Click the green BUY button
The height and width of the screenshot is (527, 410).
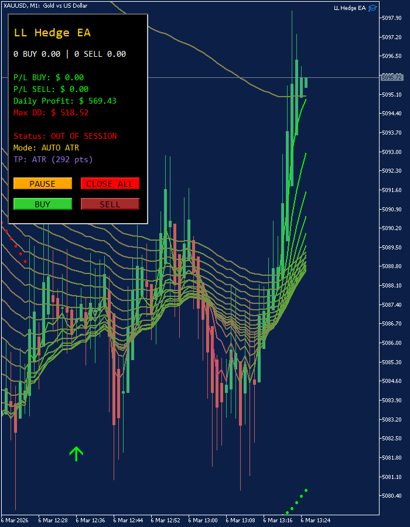point(43,204)
